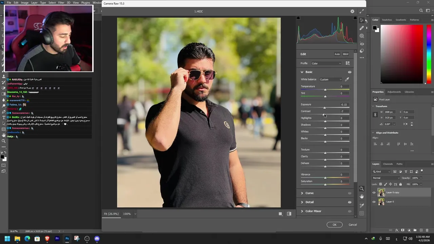Select Fit (26.9%) zoom option
Viewport: 434px width, 244px height.
(x=112, y=214)
